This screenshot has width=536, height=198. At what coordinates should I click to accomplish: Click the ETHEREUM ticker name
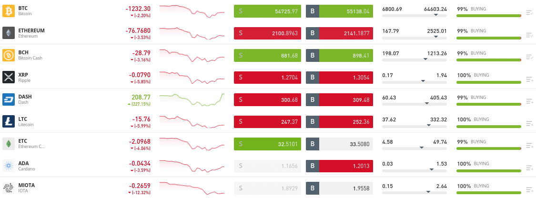31,30
